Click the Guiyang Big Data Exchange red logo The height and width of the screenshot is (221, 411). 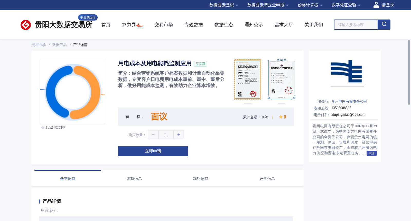click(x=26, y=25)
